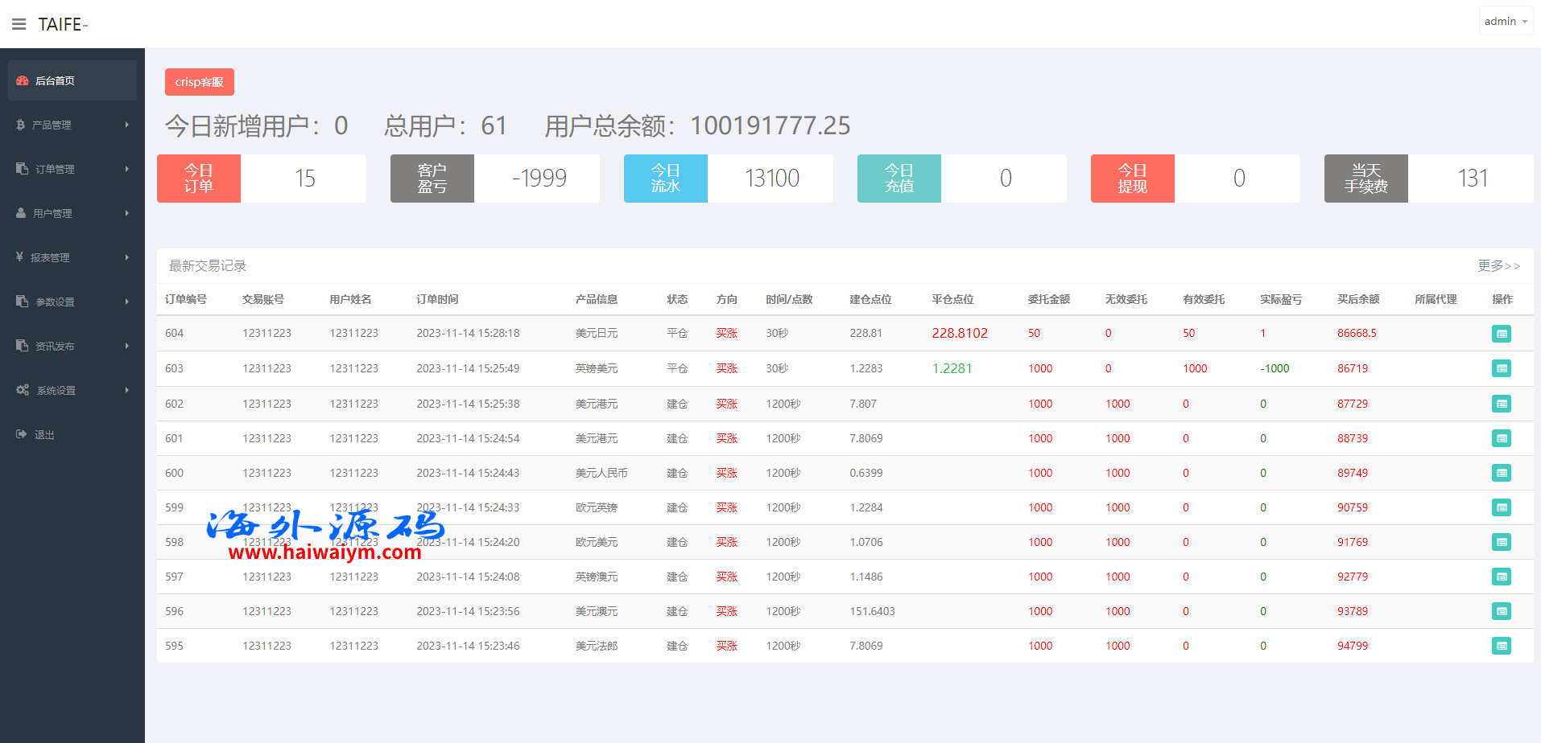This screenshot has height=743, width=1541.
Task: Click the dashboard icon next to 后台首页
Action: point(23,80)
